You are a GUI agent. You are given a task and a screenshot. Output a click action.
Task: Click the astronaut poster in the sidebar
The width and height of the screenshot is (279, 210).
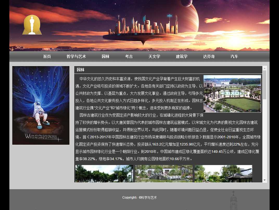click(41, 105)
